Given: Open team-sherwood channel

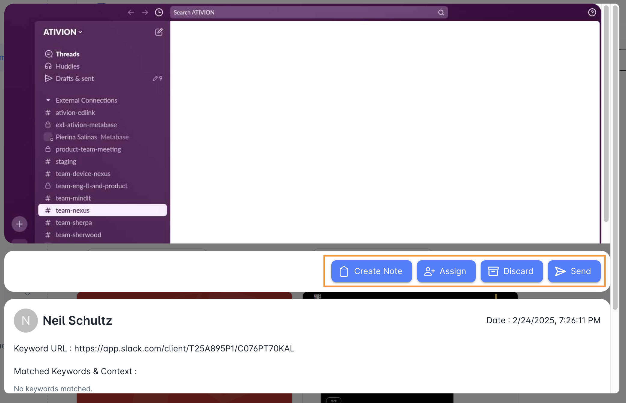Looking at the screenshot, I should [78, 235].
